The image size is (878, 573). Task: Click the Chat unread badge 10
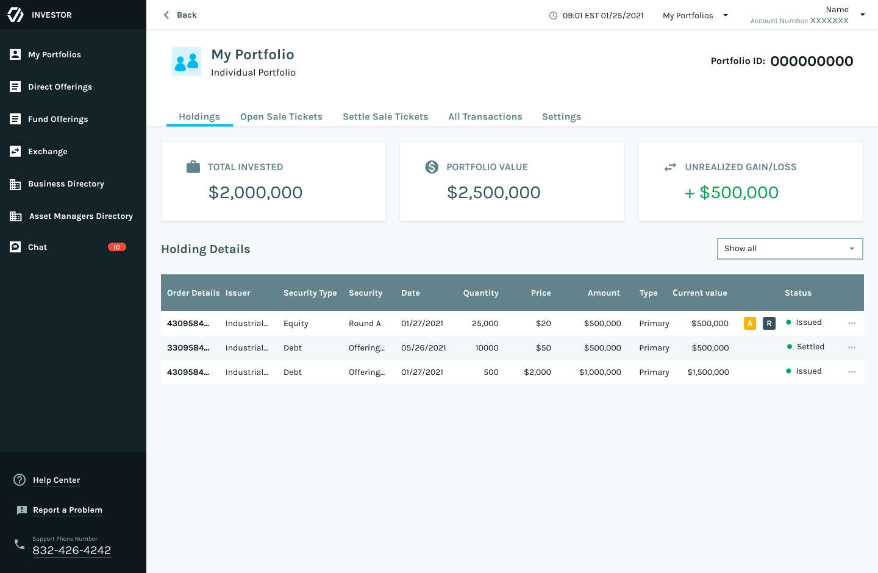coord(117,247)
